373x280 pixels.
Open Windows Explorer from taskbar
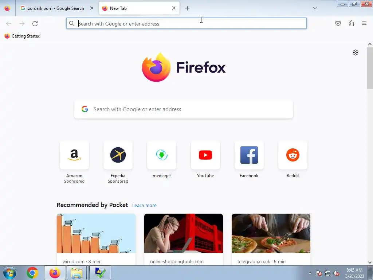click(x=76, y=273)
